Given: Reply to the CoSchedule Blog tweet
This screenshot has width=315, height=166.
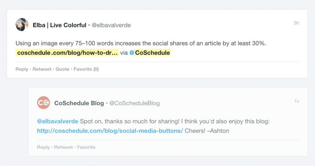Looking at the screenshot, I should (x=43, y=147).
